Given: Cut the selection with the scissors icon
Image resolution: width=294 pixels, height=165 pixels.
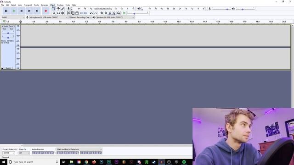Looking at the screenshot, I should [x=68, y=13].
